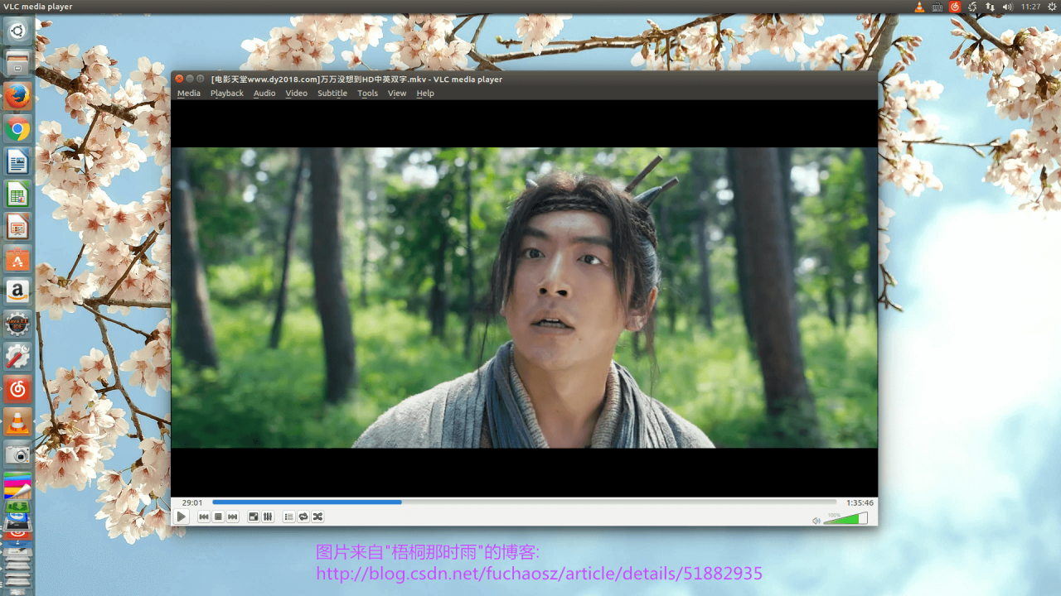Open the 11:27 clock indicator
Screen dimensions: 1061x596
(x=1030, y=7)
